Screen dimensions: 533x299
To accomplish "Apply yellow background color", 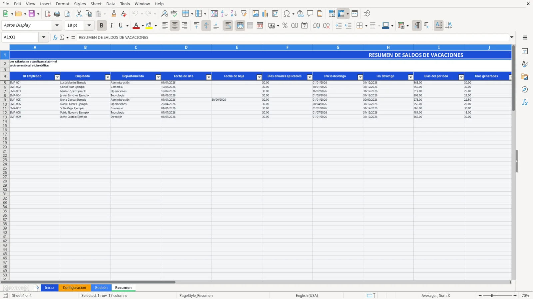I will pyautogui.click(x=149, y=26).
